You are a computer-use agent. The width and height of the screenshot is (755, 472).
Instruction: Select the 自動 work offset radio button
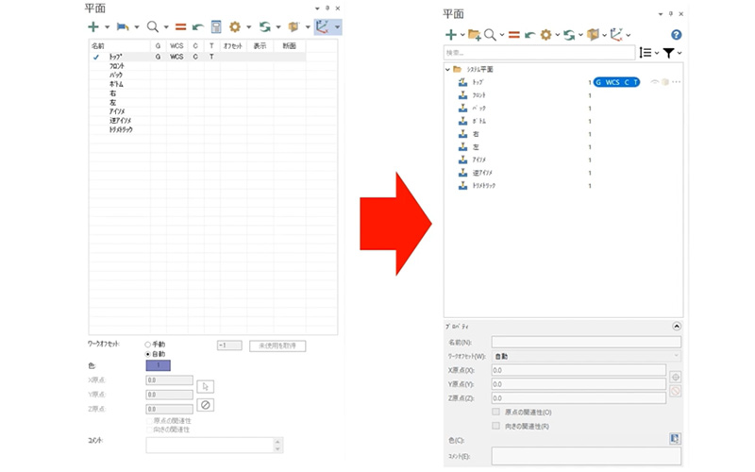click(x=148, y=354)
